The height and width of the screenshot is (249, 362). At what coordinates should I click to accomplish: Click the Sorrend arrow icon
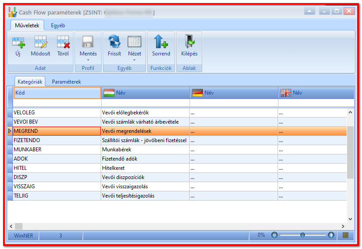click(161, 42)
